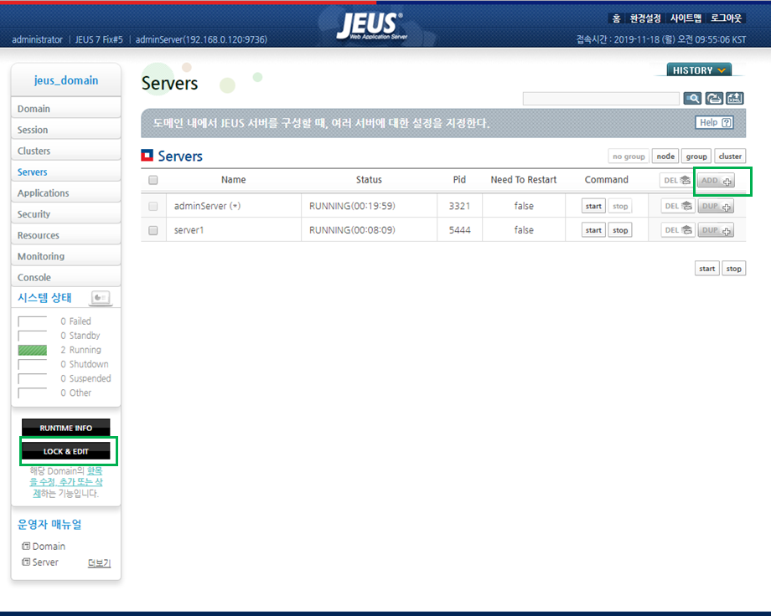Click the Lock & Edit description link
The image size is (771, 616).
pos(67,482)
